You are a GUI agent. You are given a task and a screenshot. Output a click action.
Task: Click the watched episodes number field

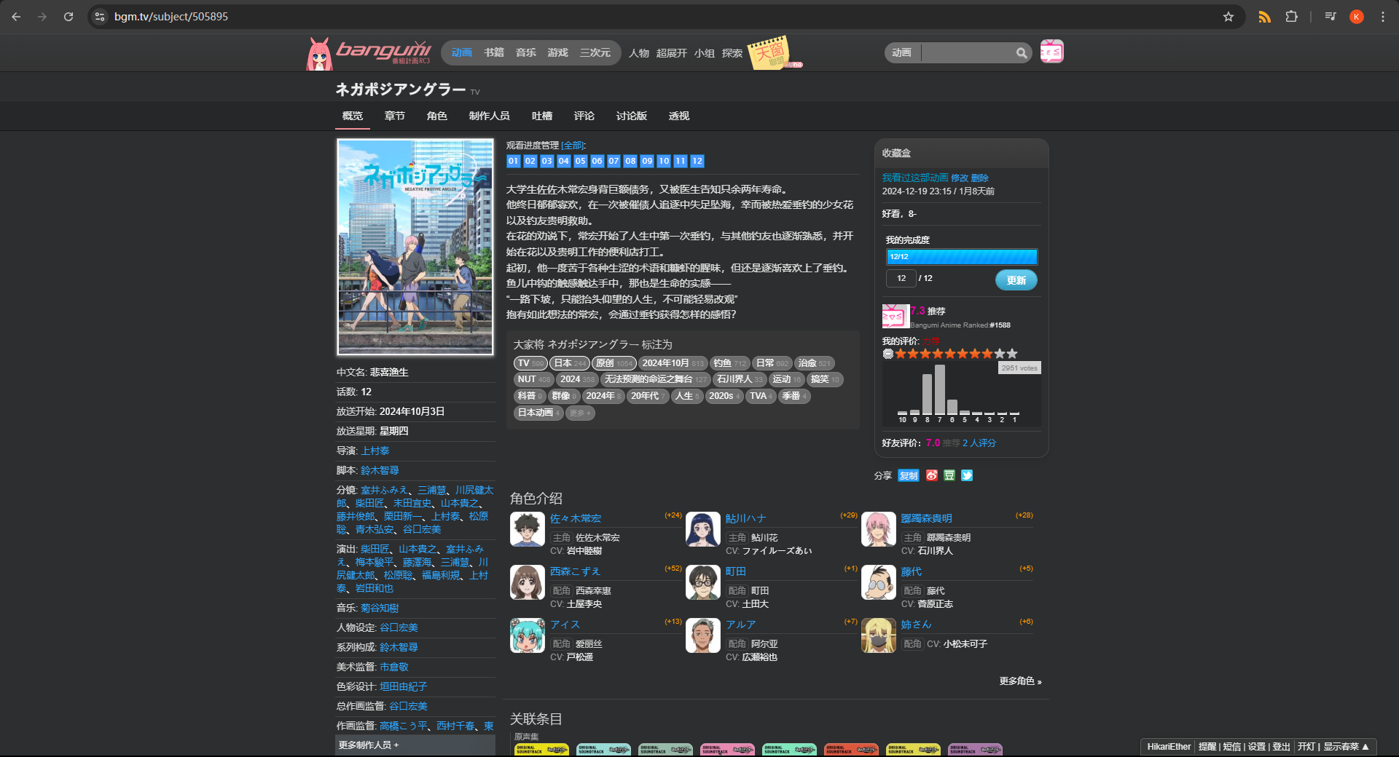pos(901,279)
